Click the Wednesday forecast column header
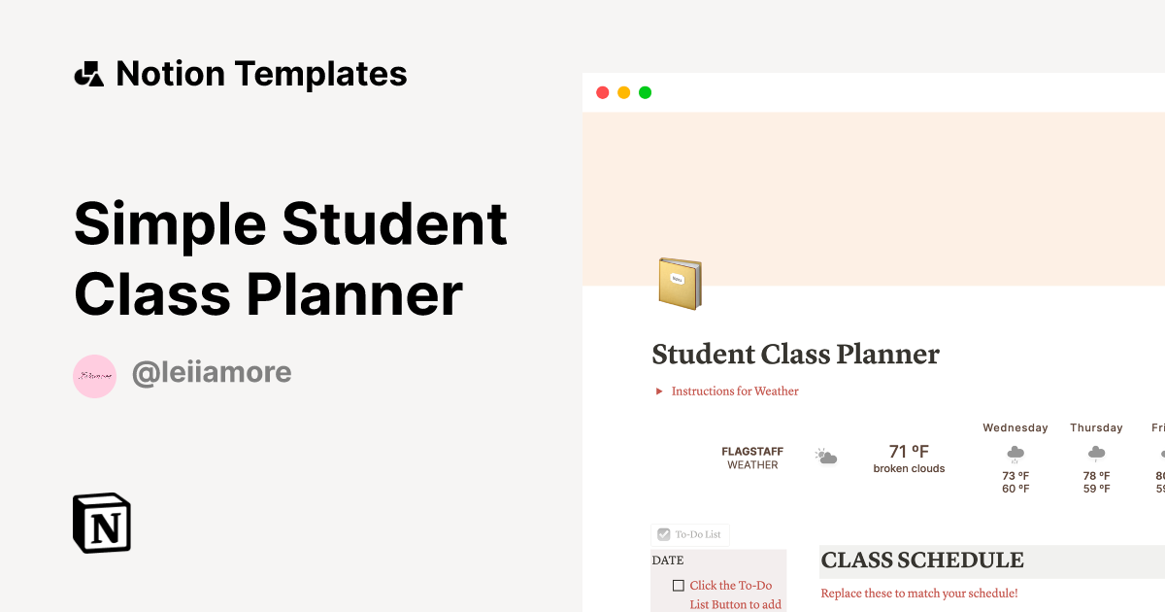This screenshot has width=1165, height=612. click(1015, 427)
